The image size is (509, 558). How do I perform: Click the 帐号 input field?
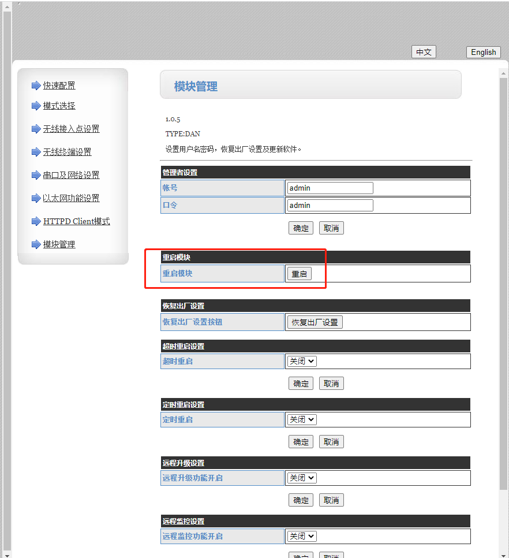(330, 188)
